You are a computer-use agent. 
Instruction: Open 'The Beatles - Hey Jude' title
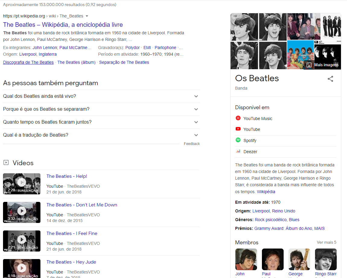point(71,262)
